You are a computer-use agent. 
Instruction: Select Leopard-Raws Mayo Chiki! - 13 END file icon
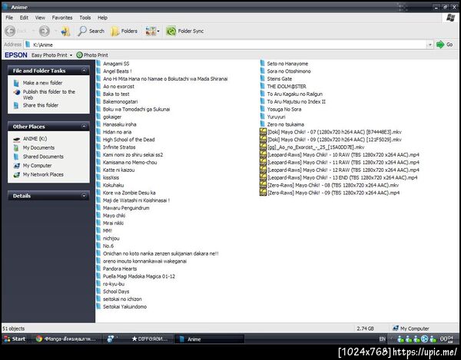263,177
